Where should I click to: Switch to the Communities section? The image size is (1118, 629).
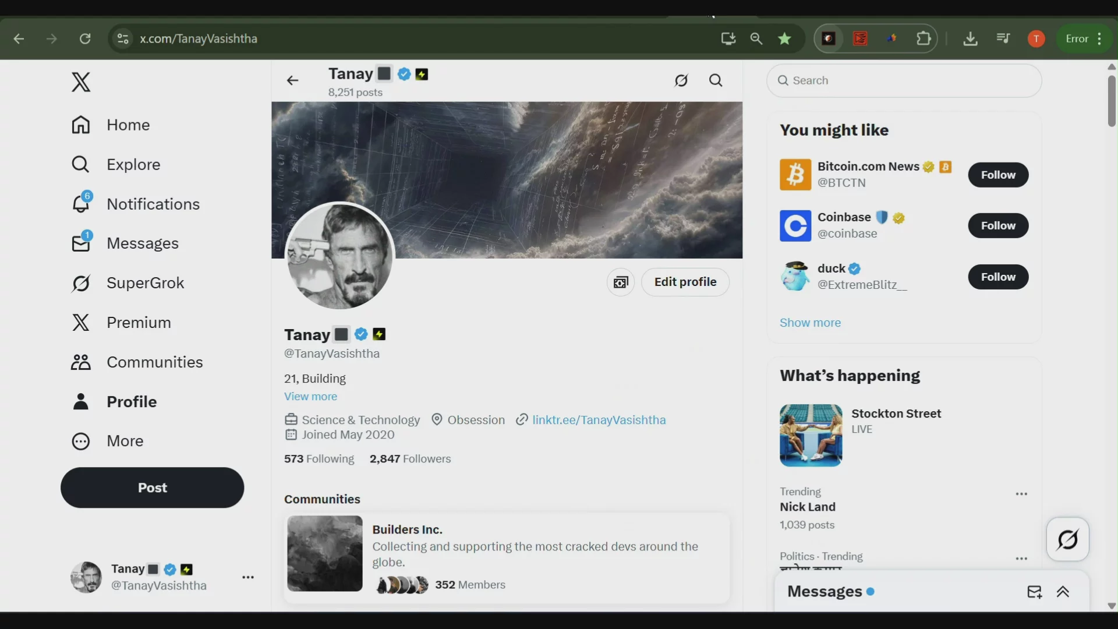click(155, 362)
